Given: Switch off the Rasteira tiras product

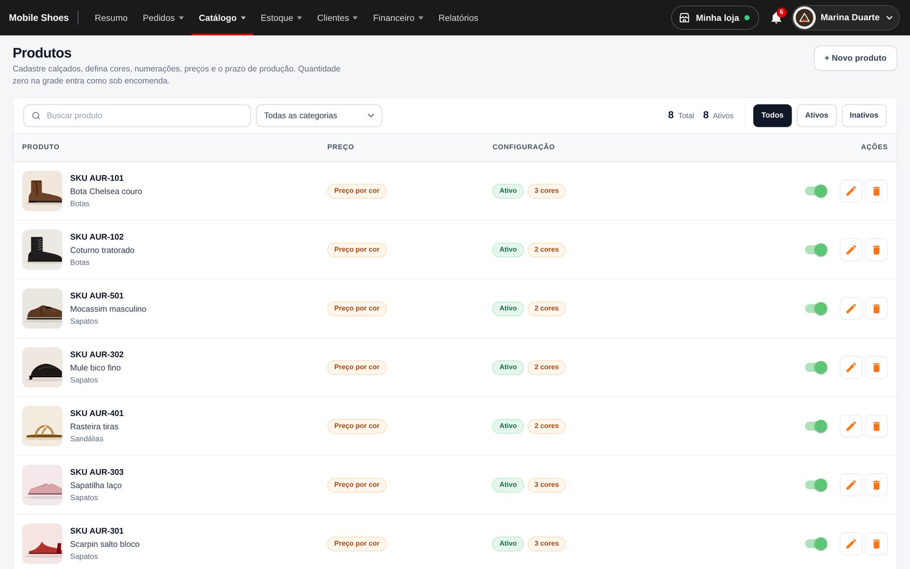Looking at the screenshot, I should click(x=816, y=426).
